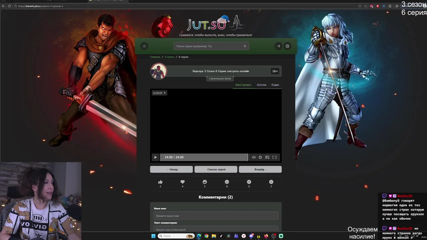427x240 pixels.
Task: Open Yandex Browser from the taskbar
Action: point(244,236)
